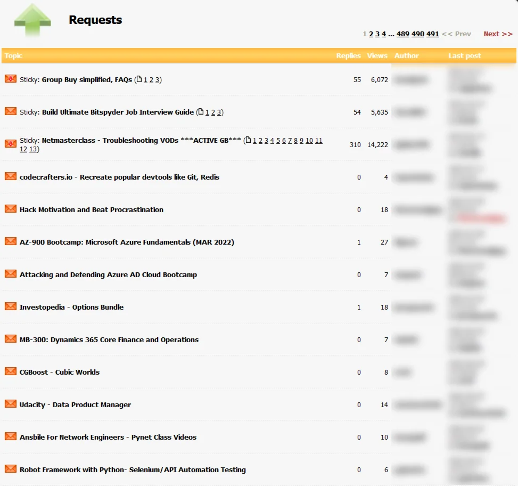
Task: Click the << Prev pagination link
Action: [x=456, y=34]
